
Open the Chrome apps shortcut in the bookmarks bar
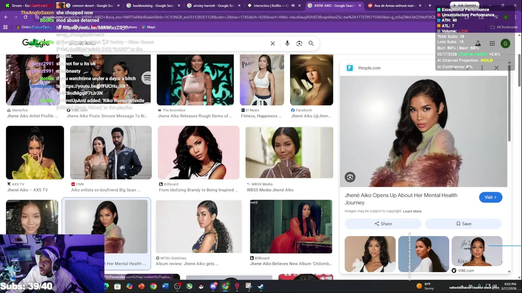click(x=5, y=27)
